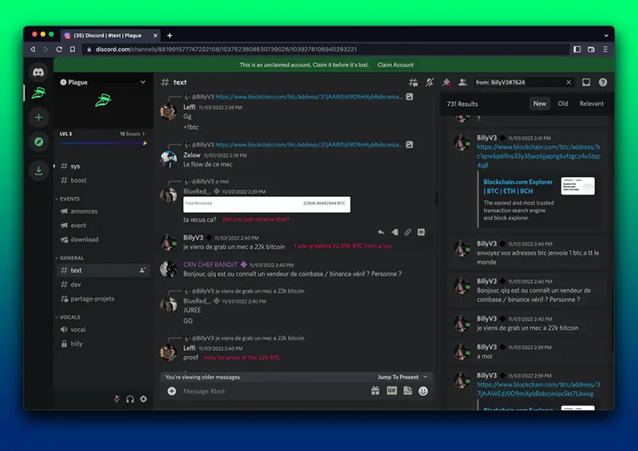Open the Download Apps icon
Screen dimensions: 638x451
[38, 170]
